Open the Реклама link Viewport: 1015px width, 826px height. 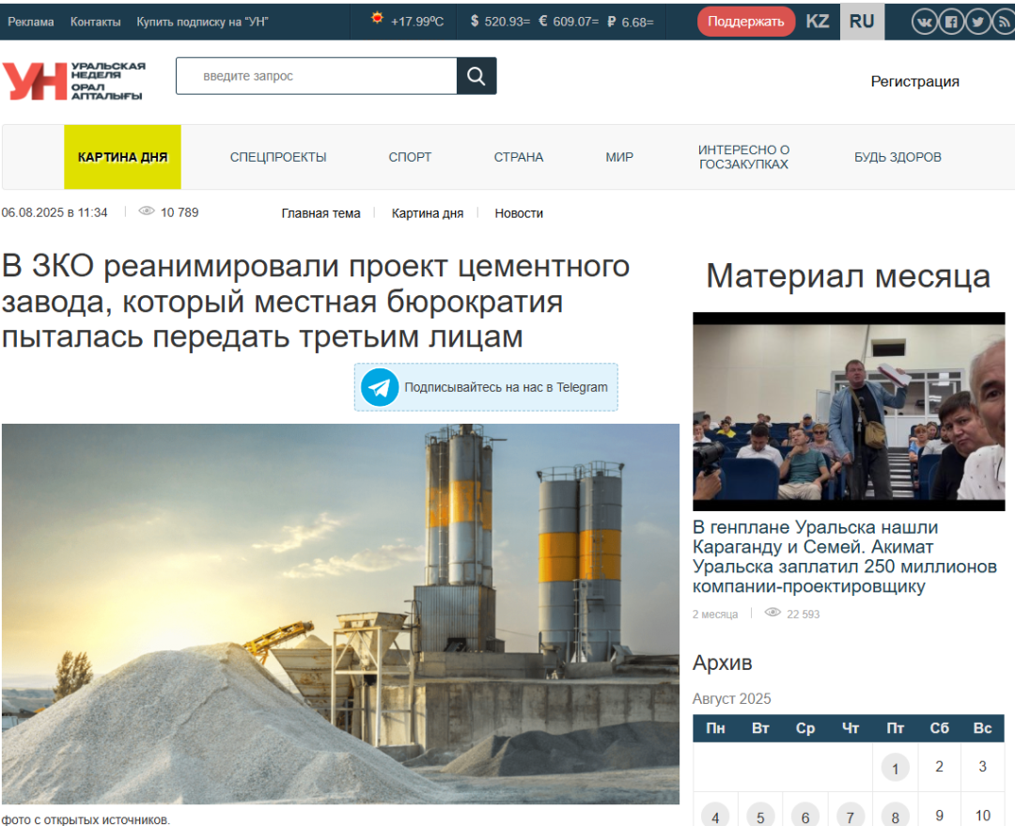pyautogui.click(x=31, y=22)
